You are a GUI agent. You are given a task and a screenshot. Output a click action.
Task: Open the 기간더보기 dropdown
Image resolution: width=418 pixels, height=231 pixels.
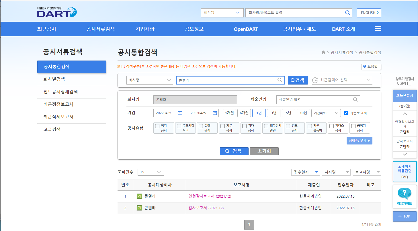pyautogui.click(x=326, y=113)
